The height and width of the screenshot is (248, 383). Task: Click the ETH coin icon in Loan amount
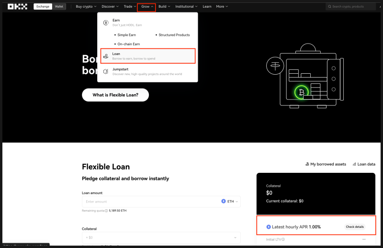click(224, 201)
